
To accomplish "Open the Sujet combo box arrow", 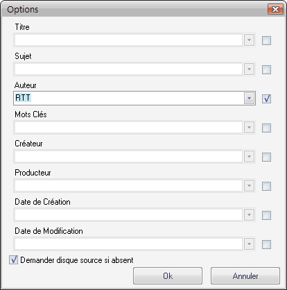I will (249, 69).
